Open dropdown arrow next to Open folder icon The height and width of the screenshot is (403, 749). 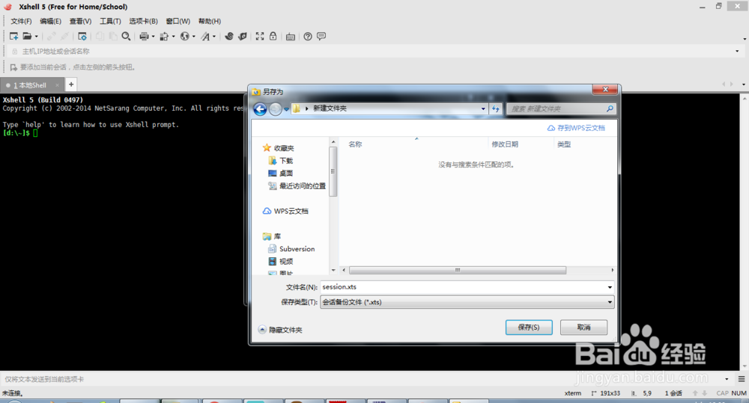[36, 36]
